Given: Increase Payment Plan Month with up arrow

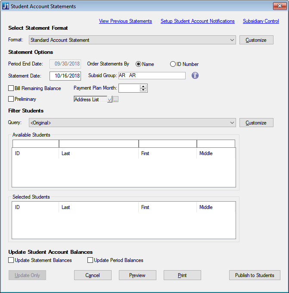Looking at the screenshot, I should (143, 86).
